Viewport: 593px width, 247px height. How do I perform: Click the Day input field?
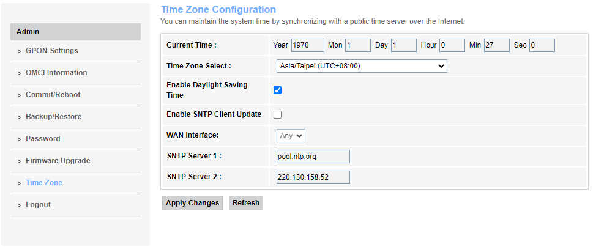(x=404, y=45)
